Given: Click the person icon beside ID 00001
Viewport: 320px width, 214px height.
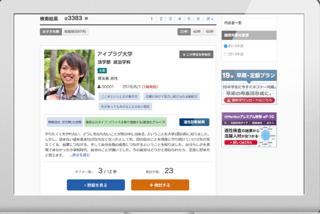Looking at the screenshot, I should (99, 87).
